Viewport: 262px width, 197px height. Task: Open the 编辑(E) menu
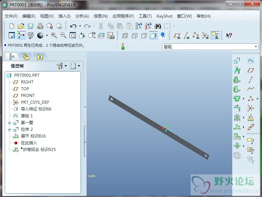pos(29,16)
